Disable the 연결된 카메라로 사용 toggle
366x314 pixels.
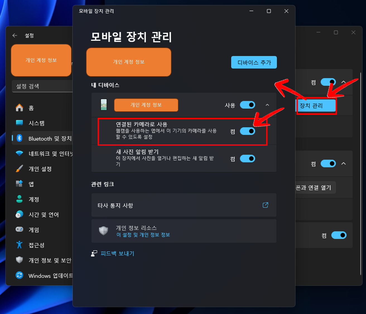(x=247, y=131)
